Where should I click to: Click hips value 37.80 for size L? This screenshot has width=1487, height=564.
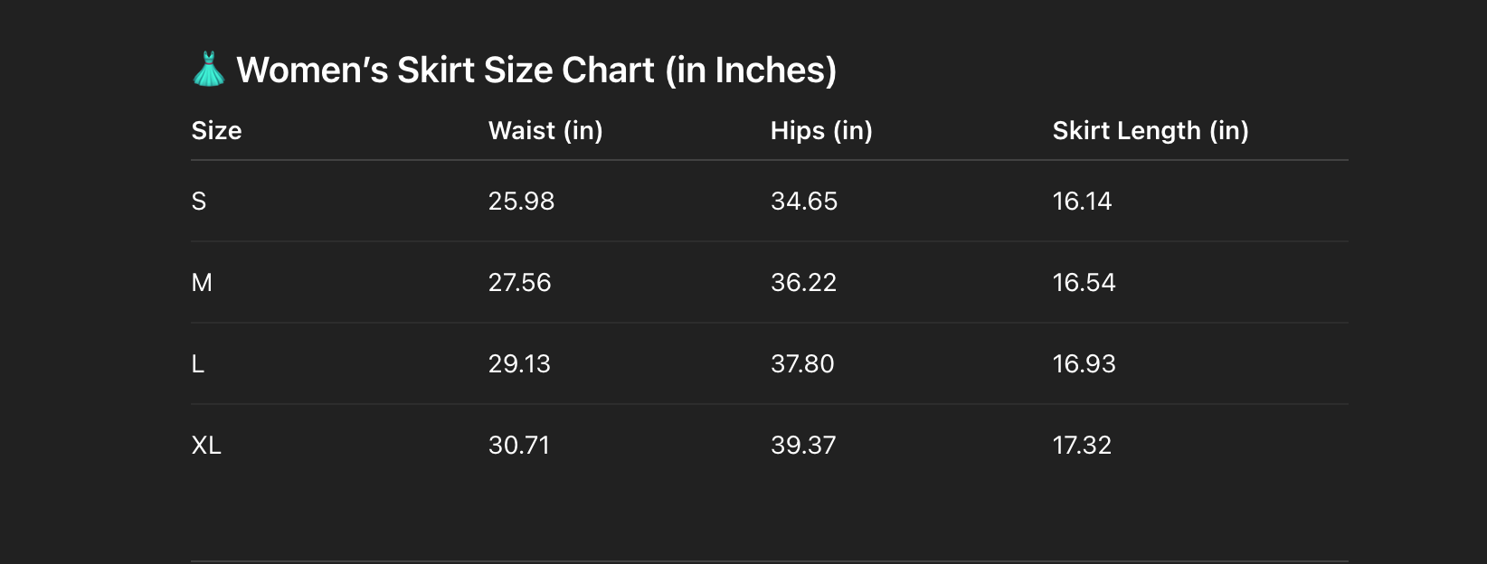pyautogui.click(x=802, y=364)
